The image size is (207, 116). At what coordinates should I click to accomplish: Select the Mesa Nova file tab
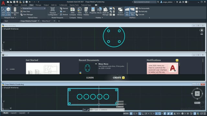click(x=46, y=21)
